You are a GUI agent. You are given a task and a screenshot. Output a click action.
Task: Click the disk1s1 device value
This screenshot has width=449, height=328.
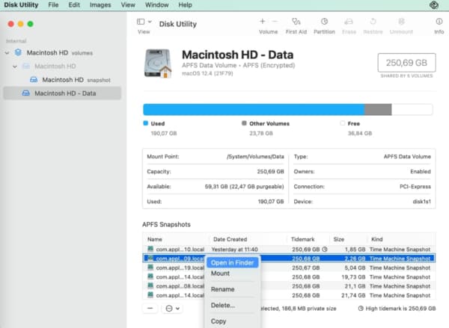point(421,202)
